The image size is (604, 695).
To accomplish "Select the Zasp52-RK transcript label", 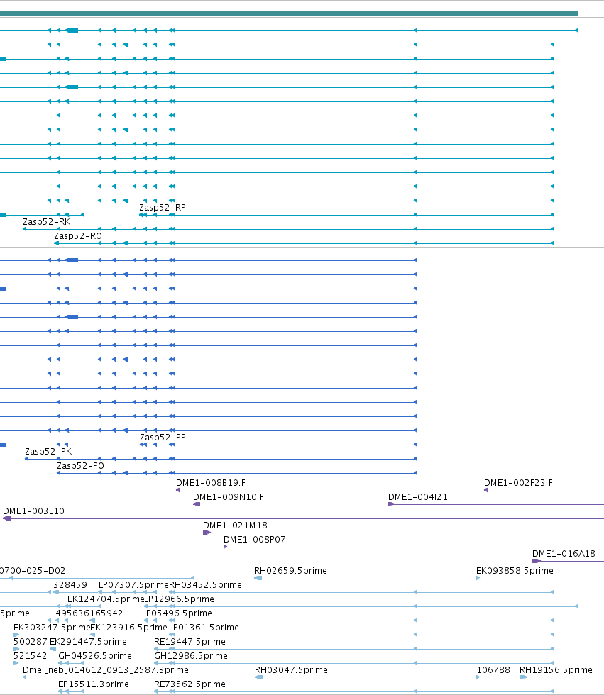I will point(47,221).
